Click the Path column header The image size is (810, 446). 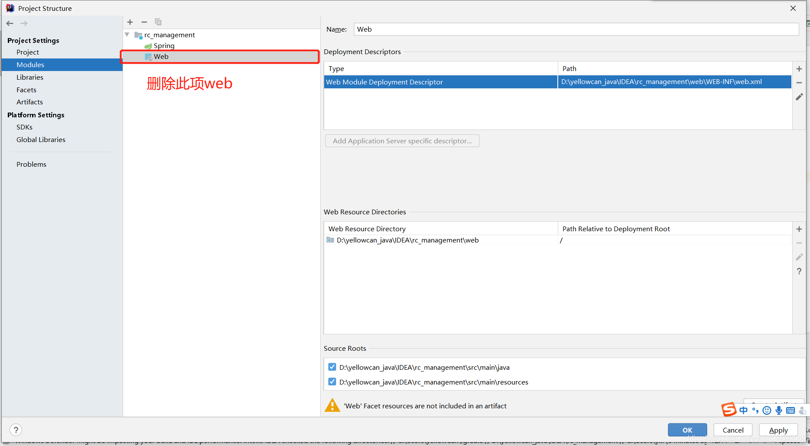click(x=675, y=68)
